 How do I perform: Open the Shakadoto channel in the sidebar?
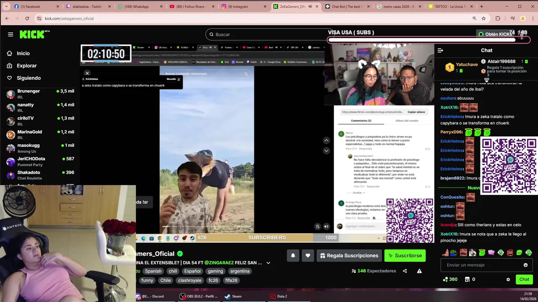40,175
